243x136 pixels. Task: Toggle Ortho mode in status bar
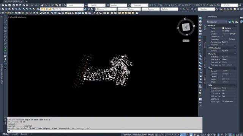click(166, 134)
